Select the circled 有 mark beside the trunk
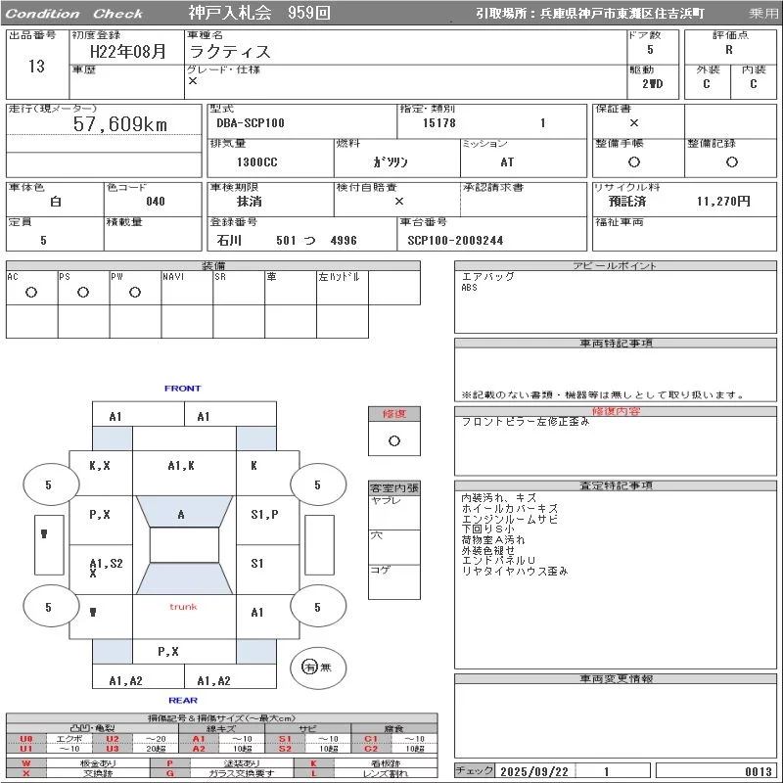 (x=310, y=668)
